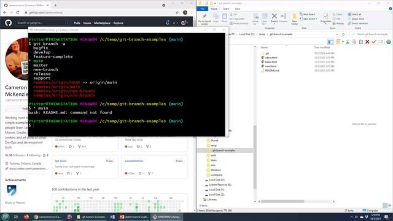Open Block or Report link

click(x=15, y=203)
